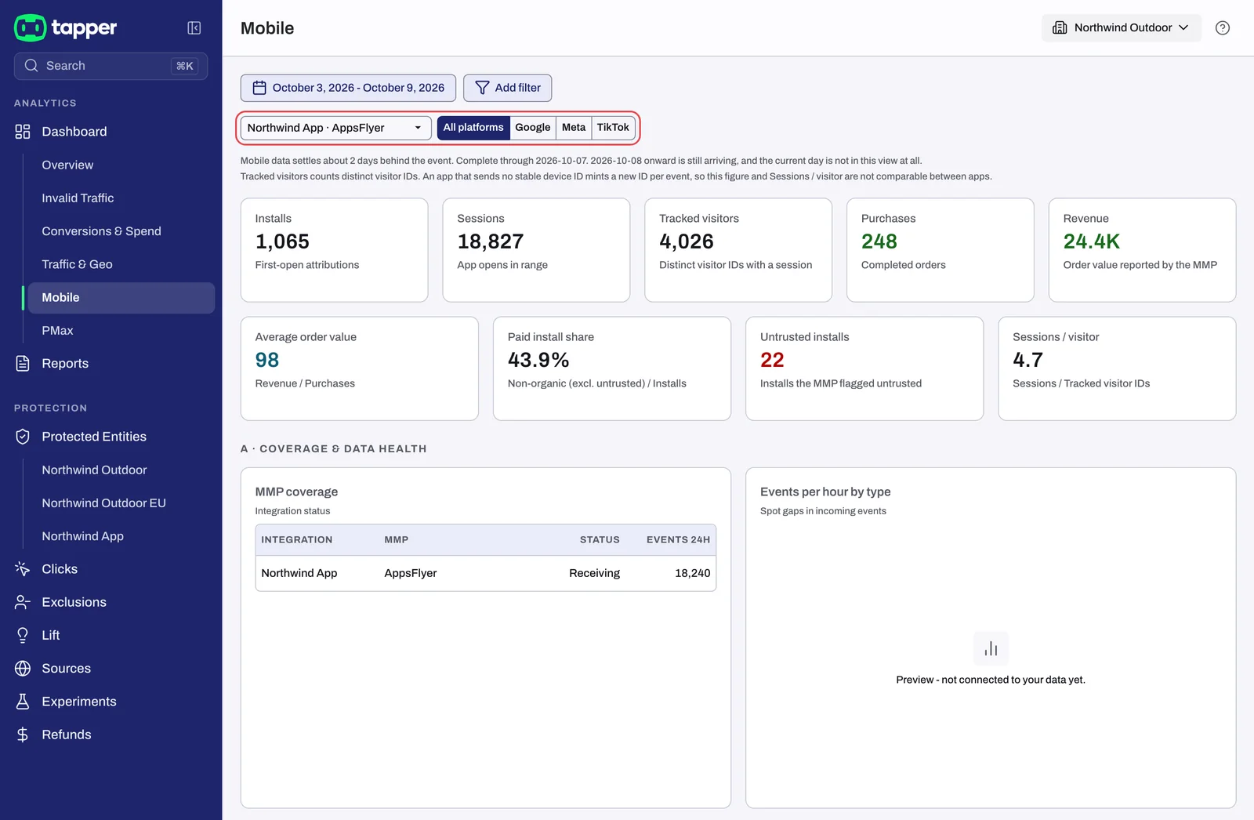The width and height of the screenshot is (1254, 820).
Task: Open Conversions & Spend in sidebar
Action: click(101, 231)
